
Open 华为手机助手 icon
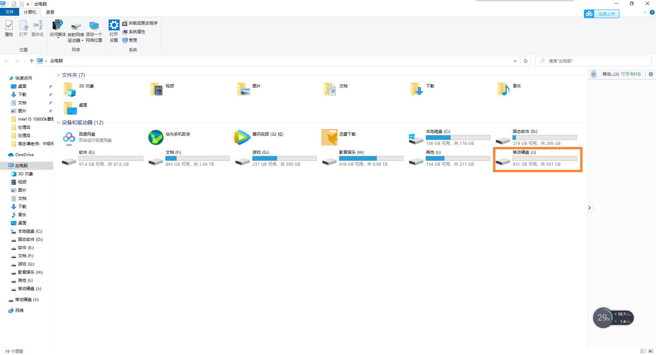coord(156,137)
